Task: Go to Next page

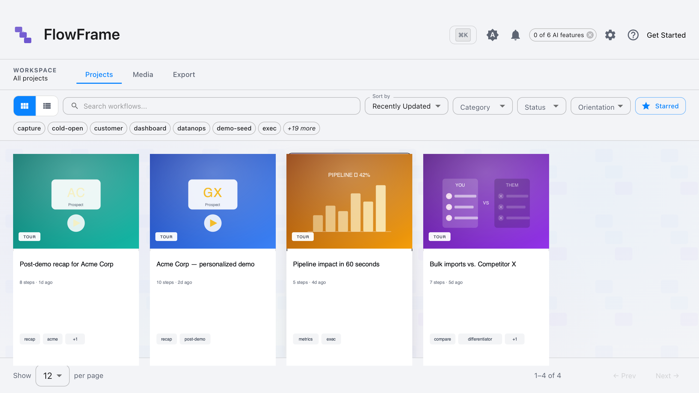Action: (667, 376)
